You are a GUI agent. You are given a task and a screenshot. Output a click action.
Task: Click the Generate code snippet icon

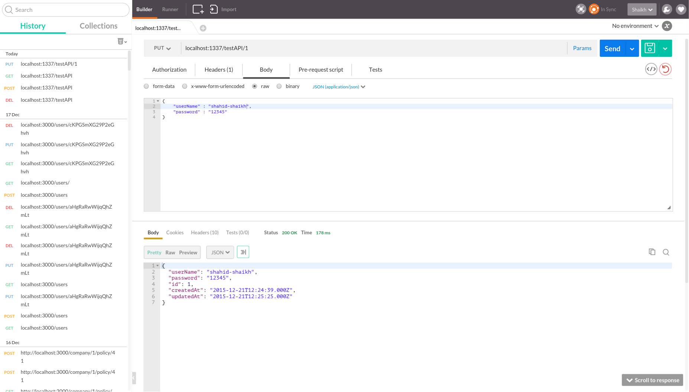pos(651,69)
